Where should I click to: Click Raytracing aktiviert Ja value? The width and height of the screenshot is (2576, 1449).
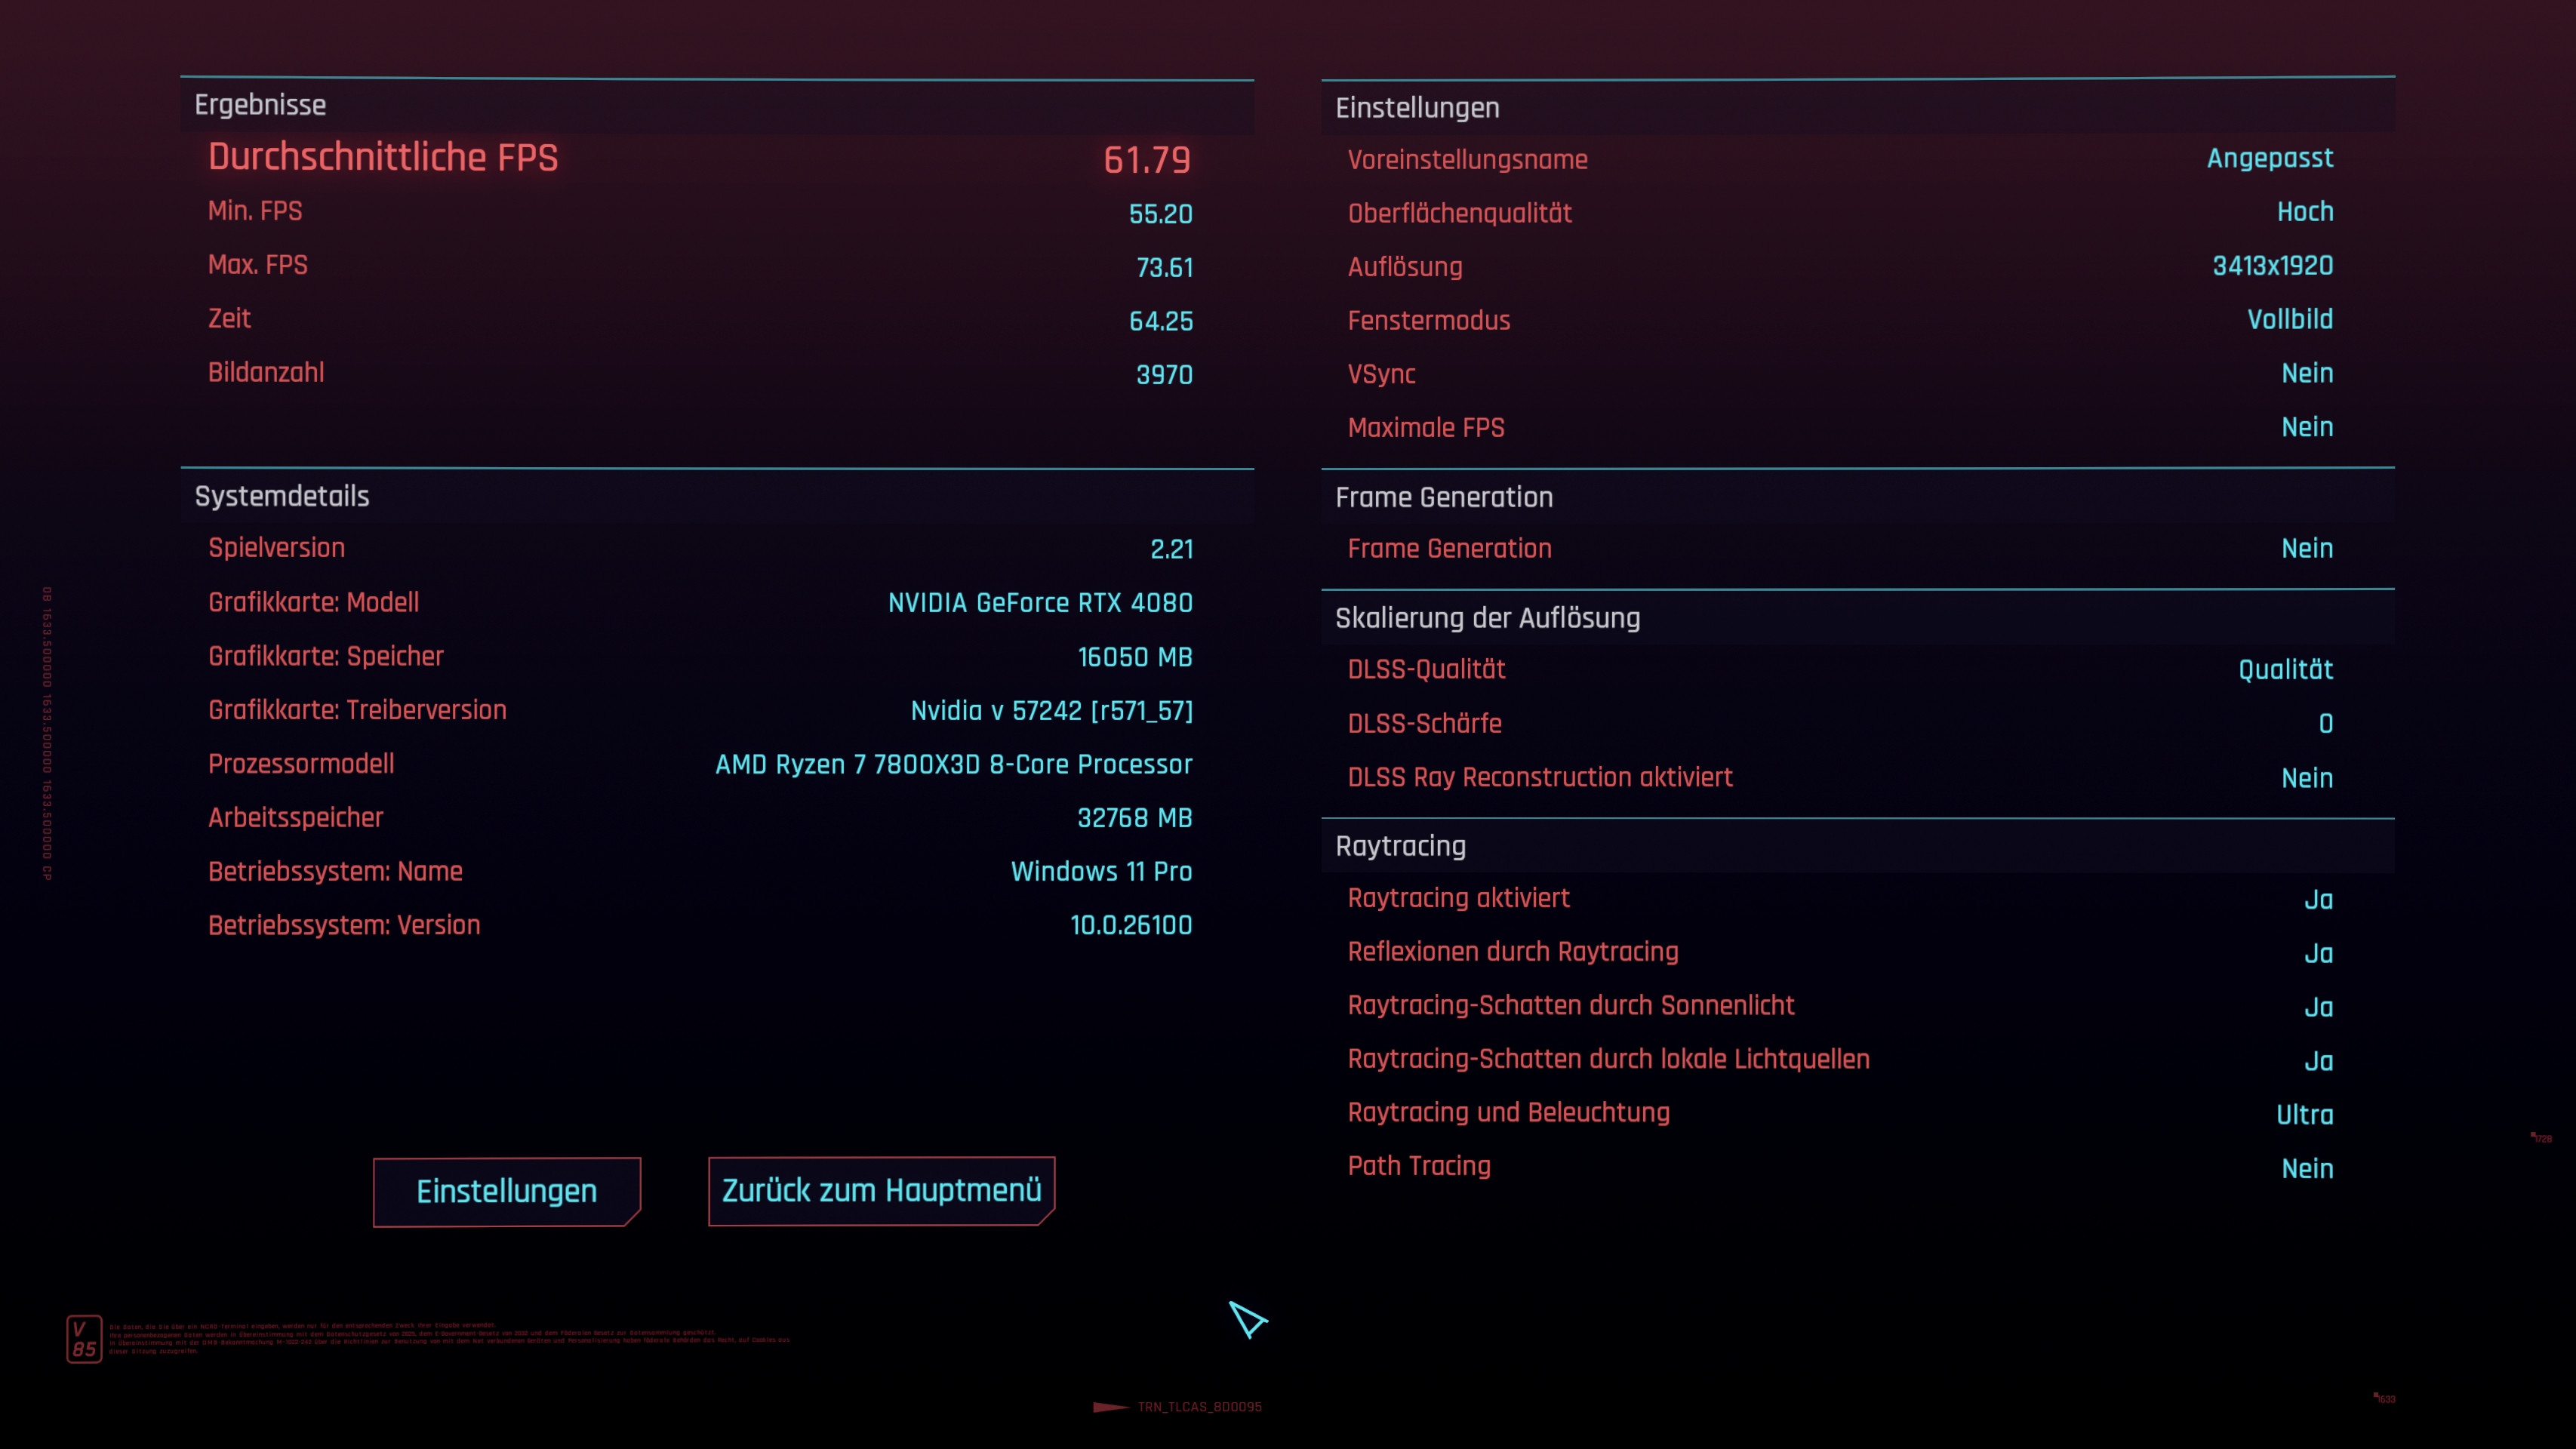point(2318,899)
